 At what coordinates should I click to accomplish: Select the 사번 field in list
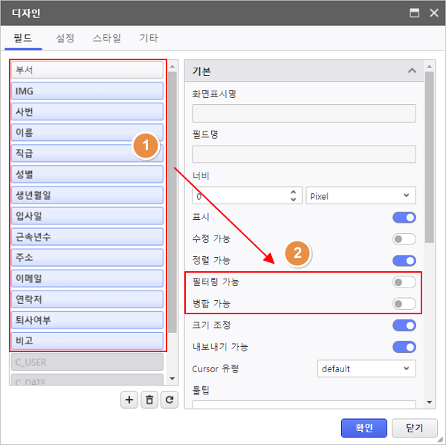click(88, 111)
